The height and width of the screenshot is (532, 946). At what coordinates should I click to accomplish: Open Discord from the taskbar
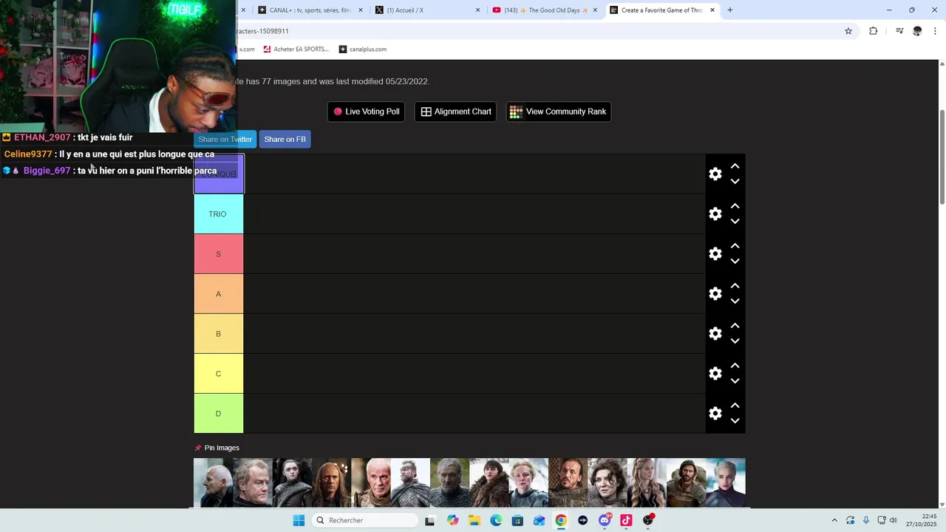(x=605, y=520)
